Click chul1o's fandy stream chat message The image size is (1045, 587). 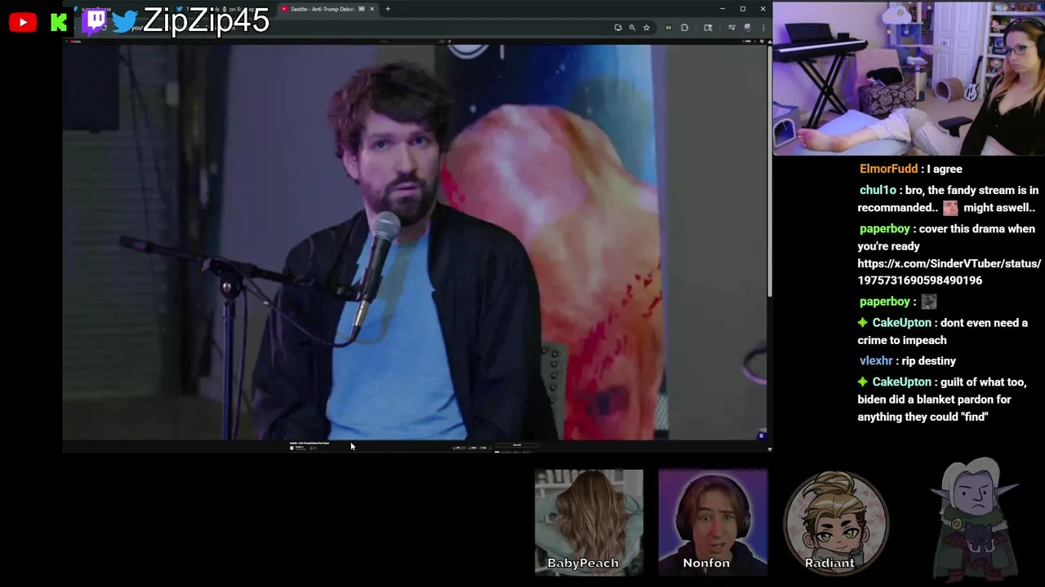pos(948,199)
